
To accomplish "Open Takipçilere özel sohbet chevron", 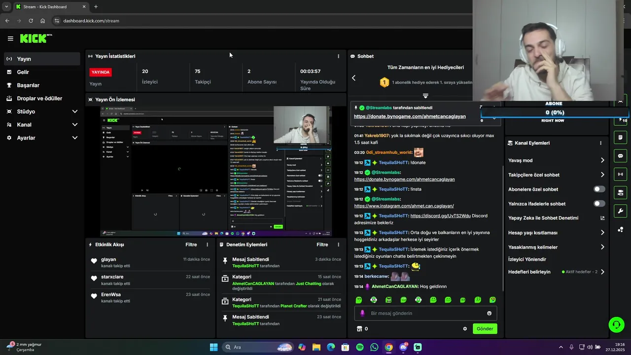I will pyautogui.click(x=602, y=175).
